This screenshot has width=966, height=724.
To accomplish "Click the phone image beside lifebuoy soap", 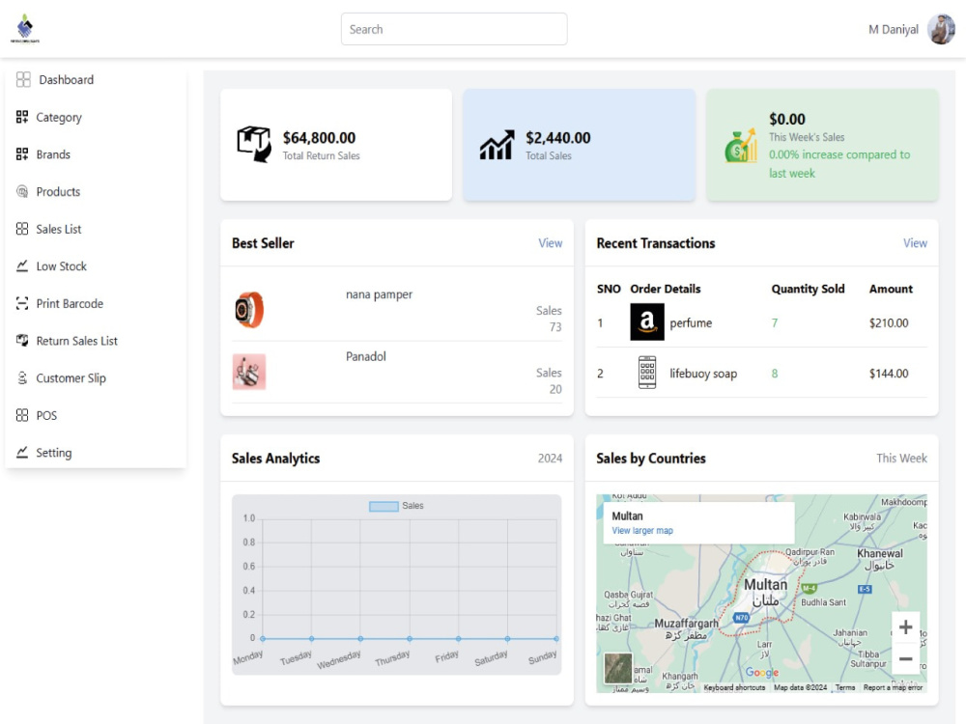I will tap(647, 373).
